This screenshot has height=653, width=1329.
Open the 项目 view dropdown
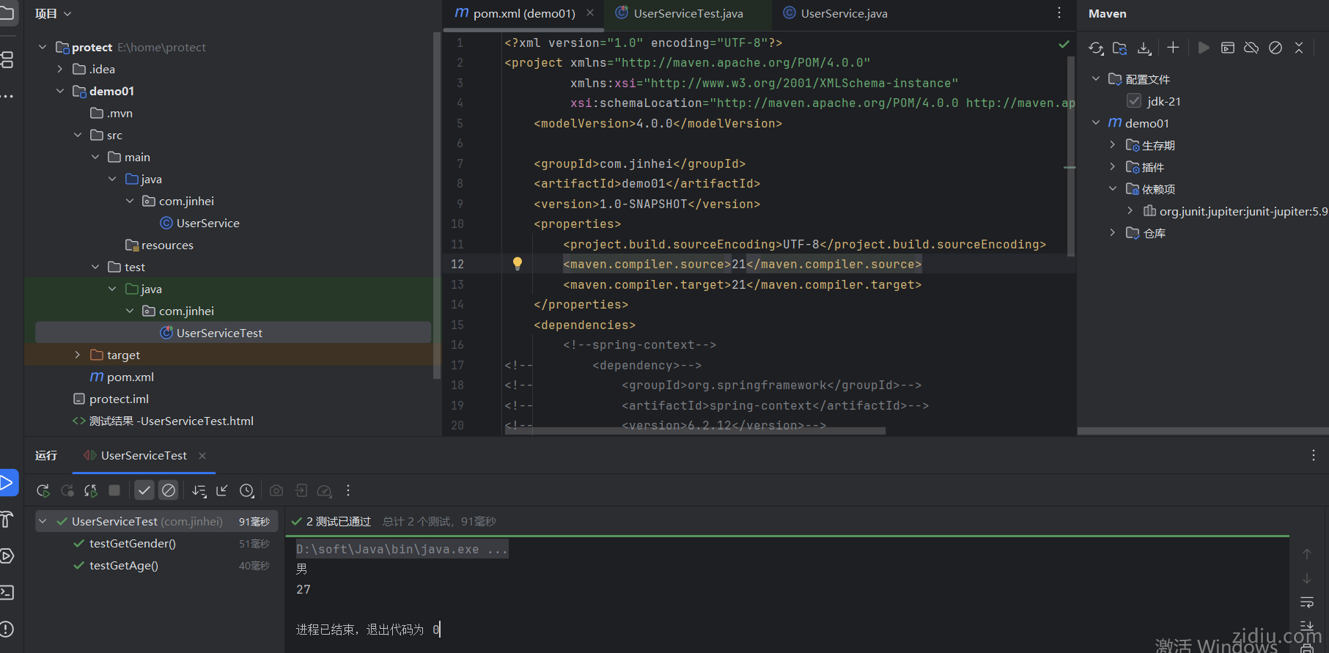(x=54, y=14)
